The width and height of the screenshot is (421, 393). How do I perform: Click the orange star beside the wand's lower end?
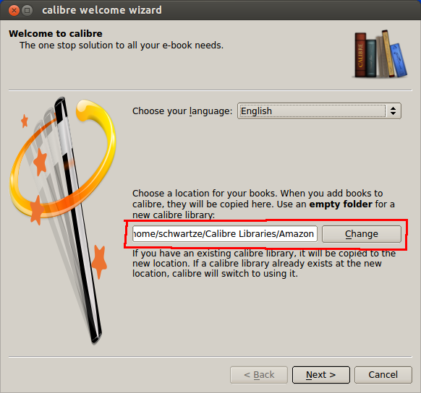tap(99, 262)
